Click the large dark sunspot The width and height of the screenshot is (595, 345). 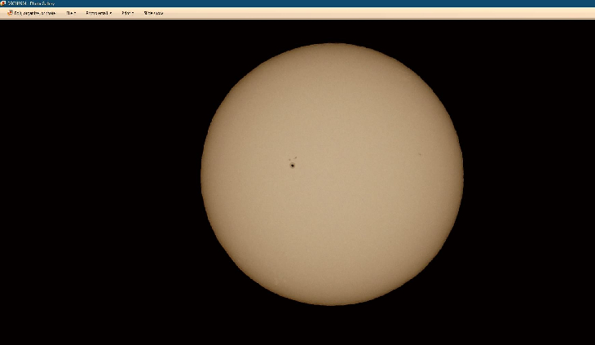click(x=292, y=166)
